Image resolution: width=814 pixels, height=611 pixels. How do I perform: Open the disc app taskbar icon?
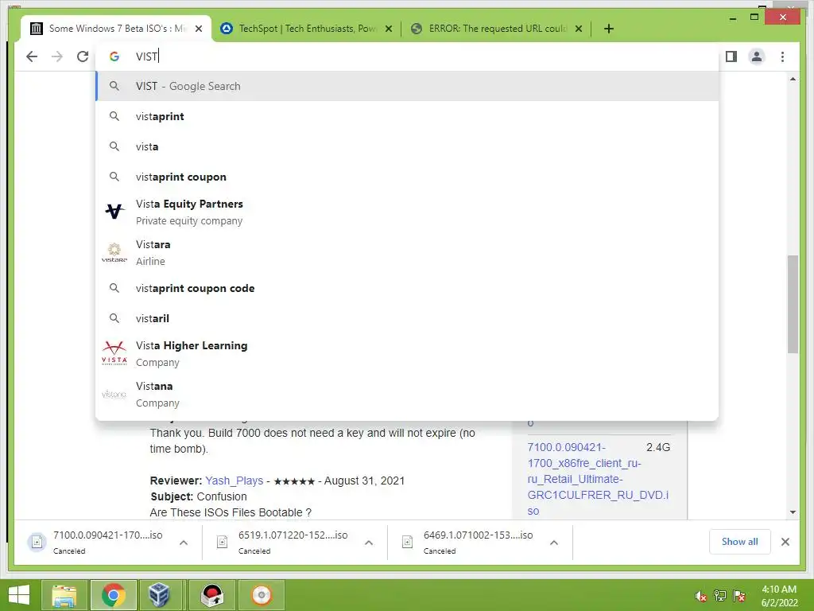tap(262, 595)
